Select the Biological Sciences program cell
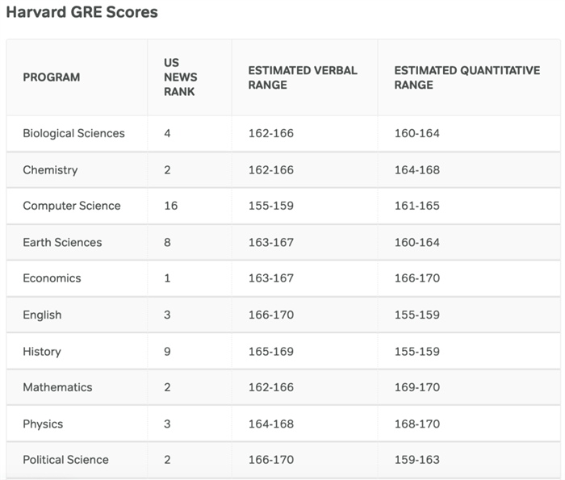This screenshot has height=480, width=565. tap(73, 133)
